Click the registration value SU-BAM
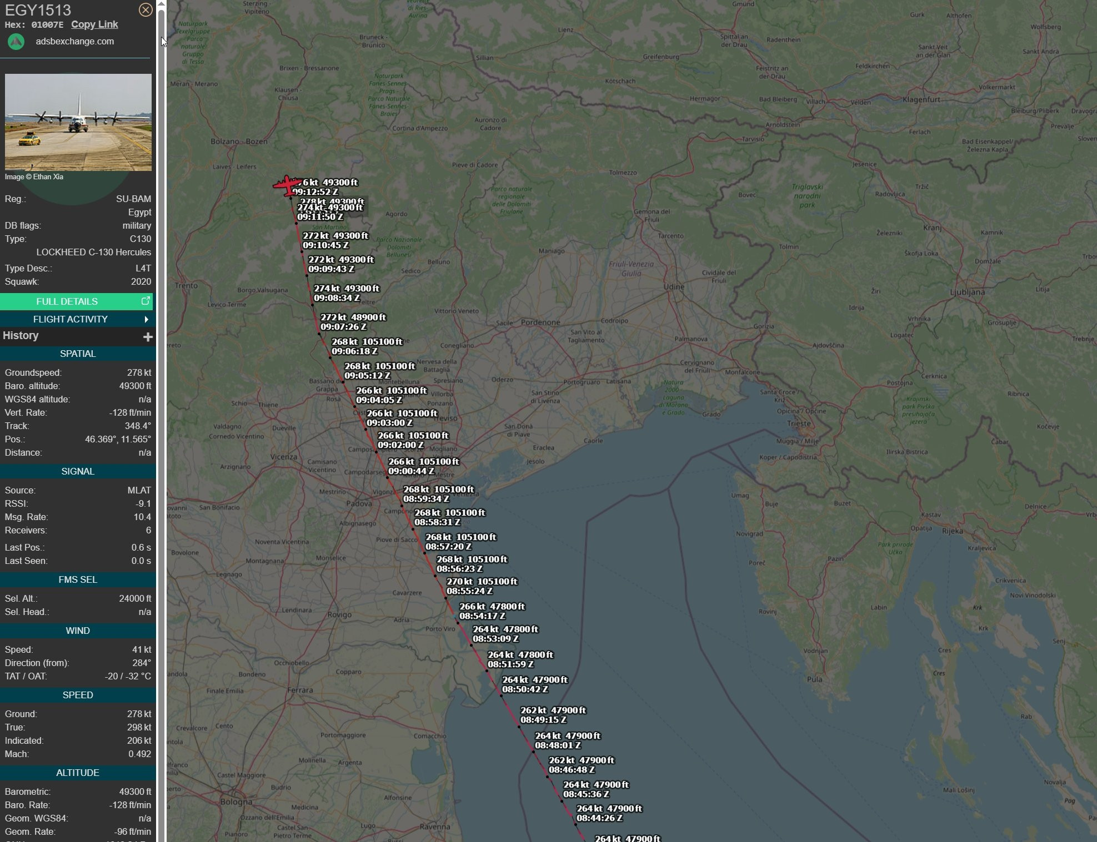 coord(133,199)
